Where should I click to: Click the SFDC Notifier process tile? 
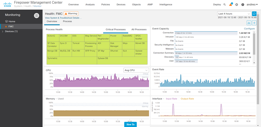coord(141,38)
